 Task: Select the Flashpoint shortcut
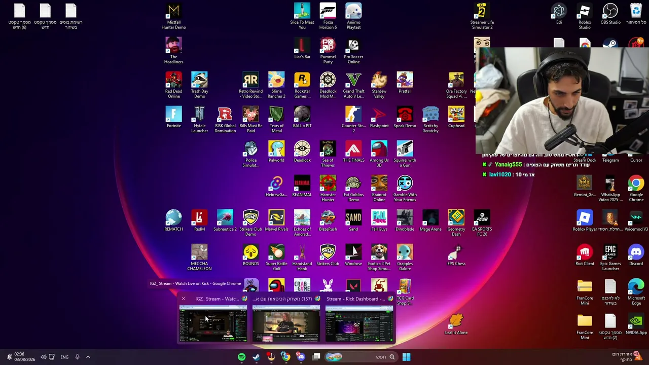(x=379, y=117)
